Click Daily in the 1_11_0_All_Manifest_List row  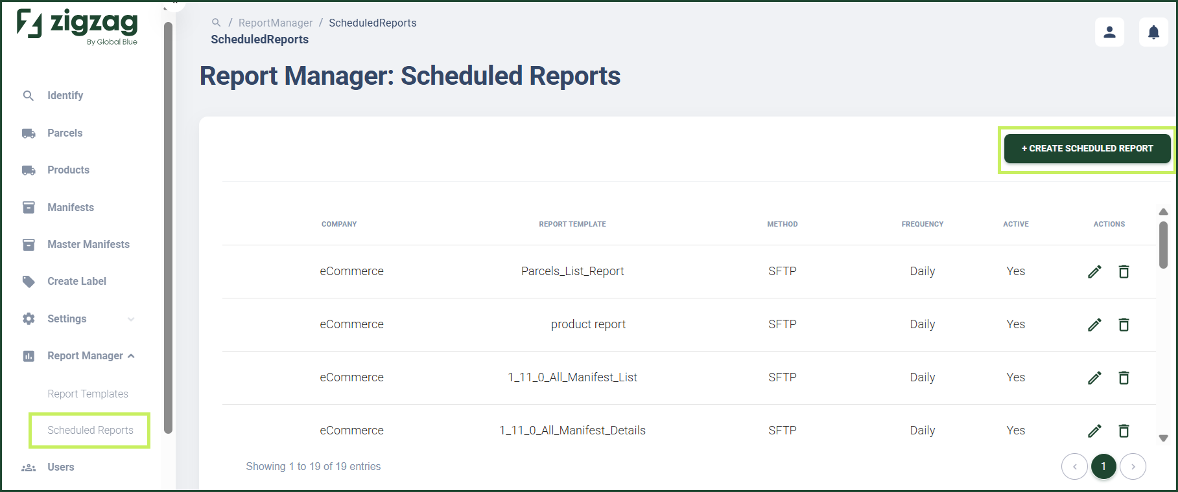(923, 377)
